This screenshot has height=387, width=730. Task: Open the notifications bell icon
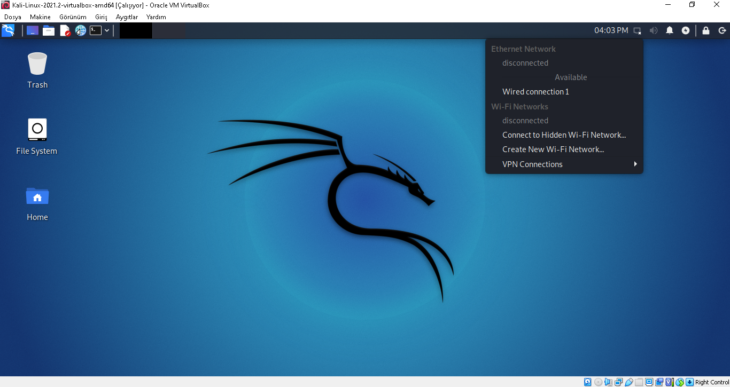point(670,30)
